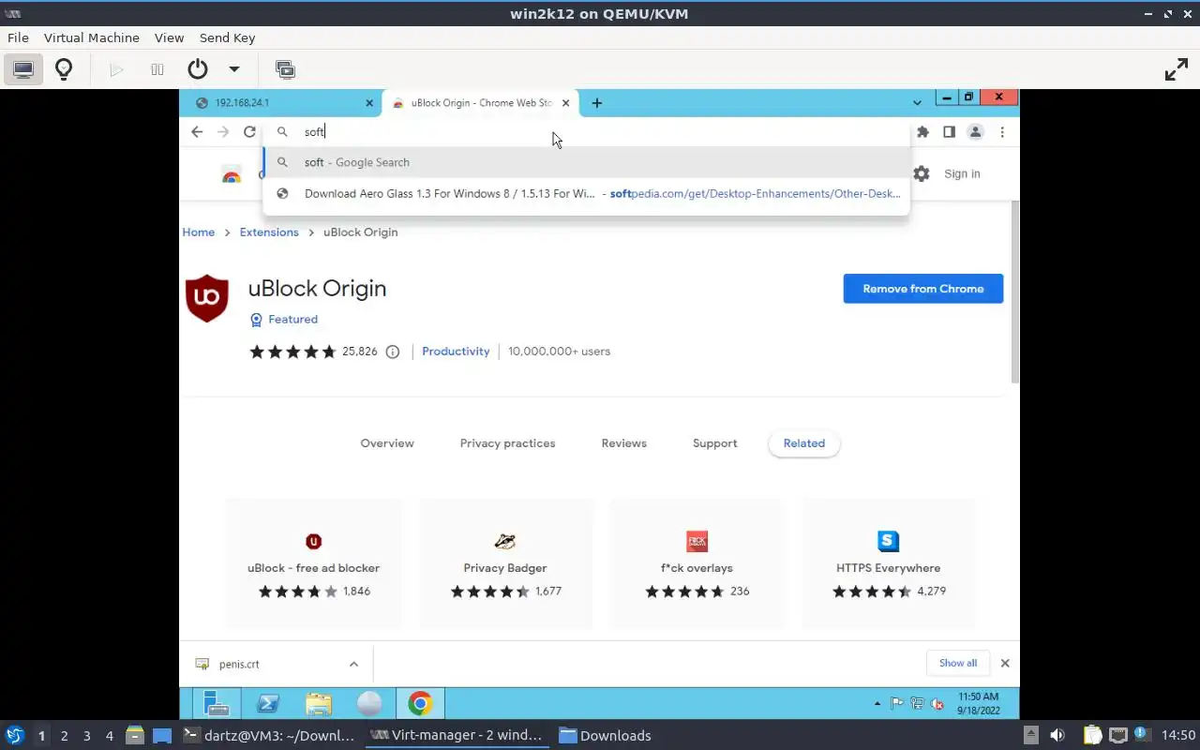This screenshot has height=750, width=1200.
Task: Close the 192.168.24.1 tab
Action: click(368, 103)
